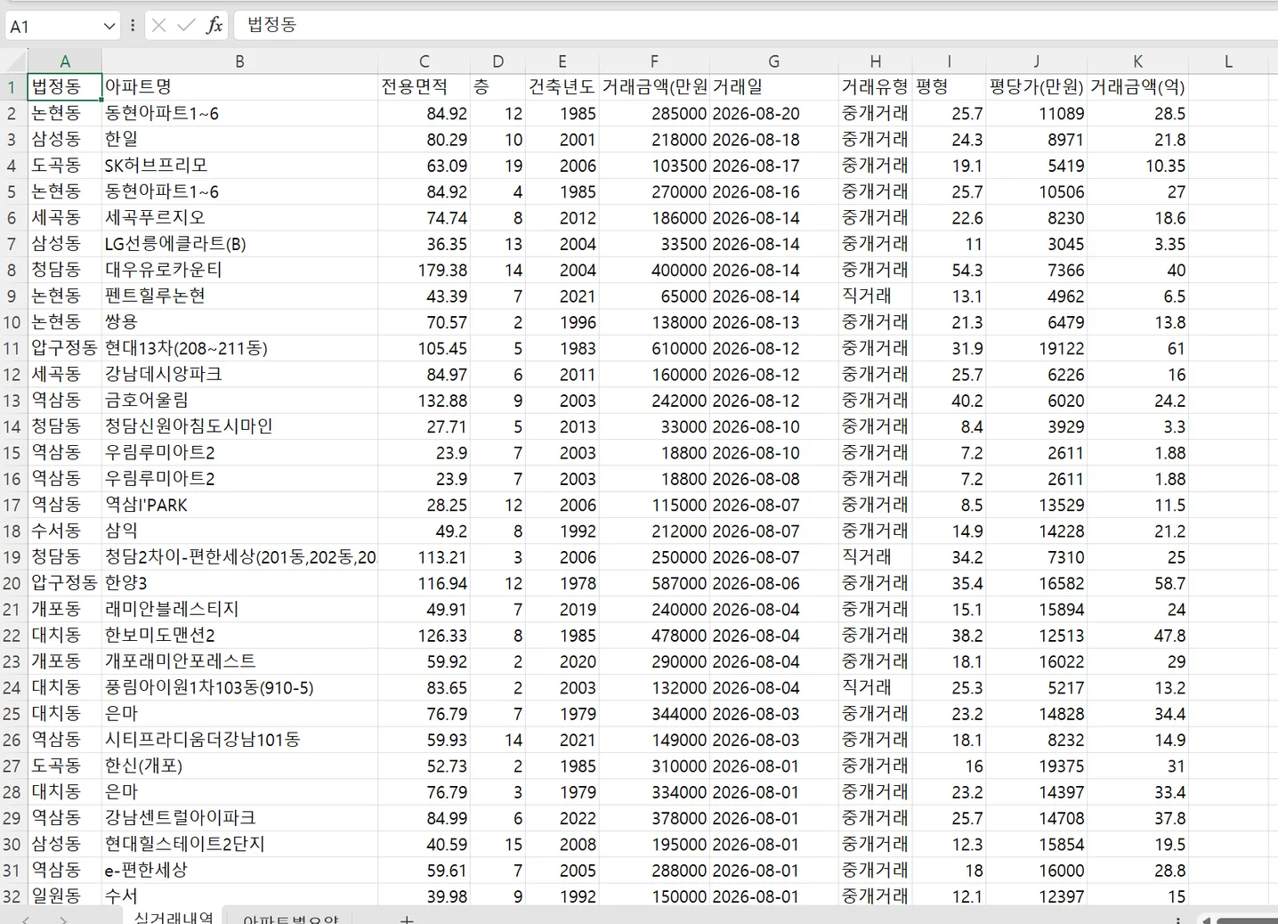Image resolution: width=1278 pixels, height=924 pixels.
Task: Click the vertical dots beside the Name Box
Action: (x=133, y=25)
